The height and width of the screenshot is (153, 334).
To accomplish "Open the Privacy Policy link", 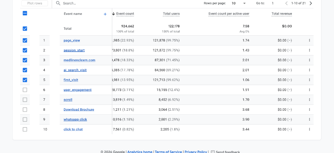I will [196, 152].
